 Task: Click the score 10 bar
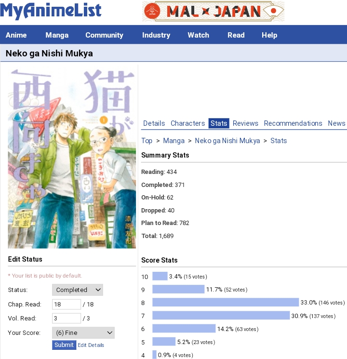pos(160,276)
